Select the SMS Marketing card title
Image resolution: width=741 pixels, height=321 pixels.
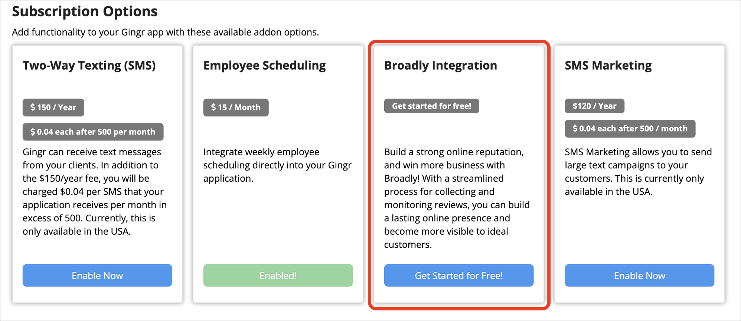click(x=608, y=66)
